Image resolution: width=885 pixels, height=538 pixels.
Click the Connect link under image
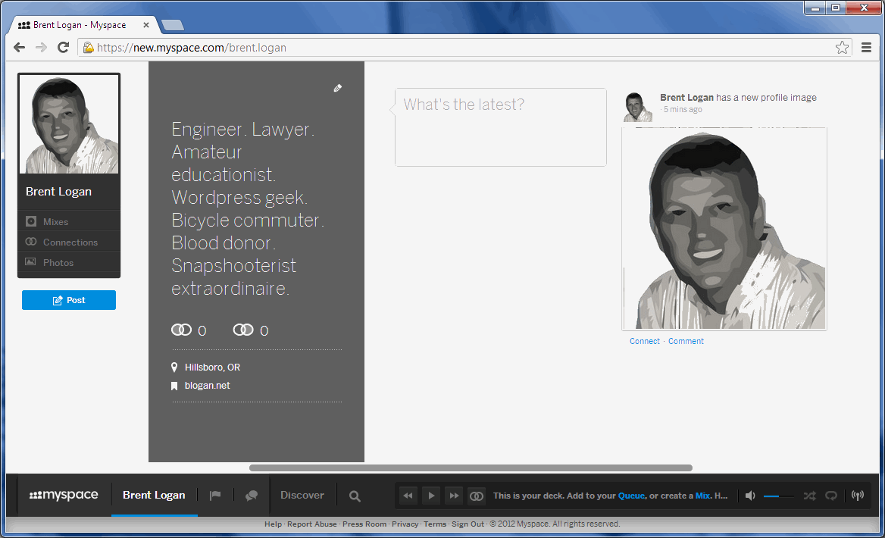645,341
